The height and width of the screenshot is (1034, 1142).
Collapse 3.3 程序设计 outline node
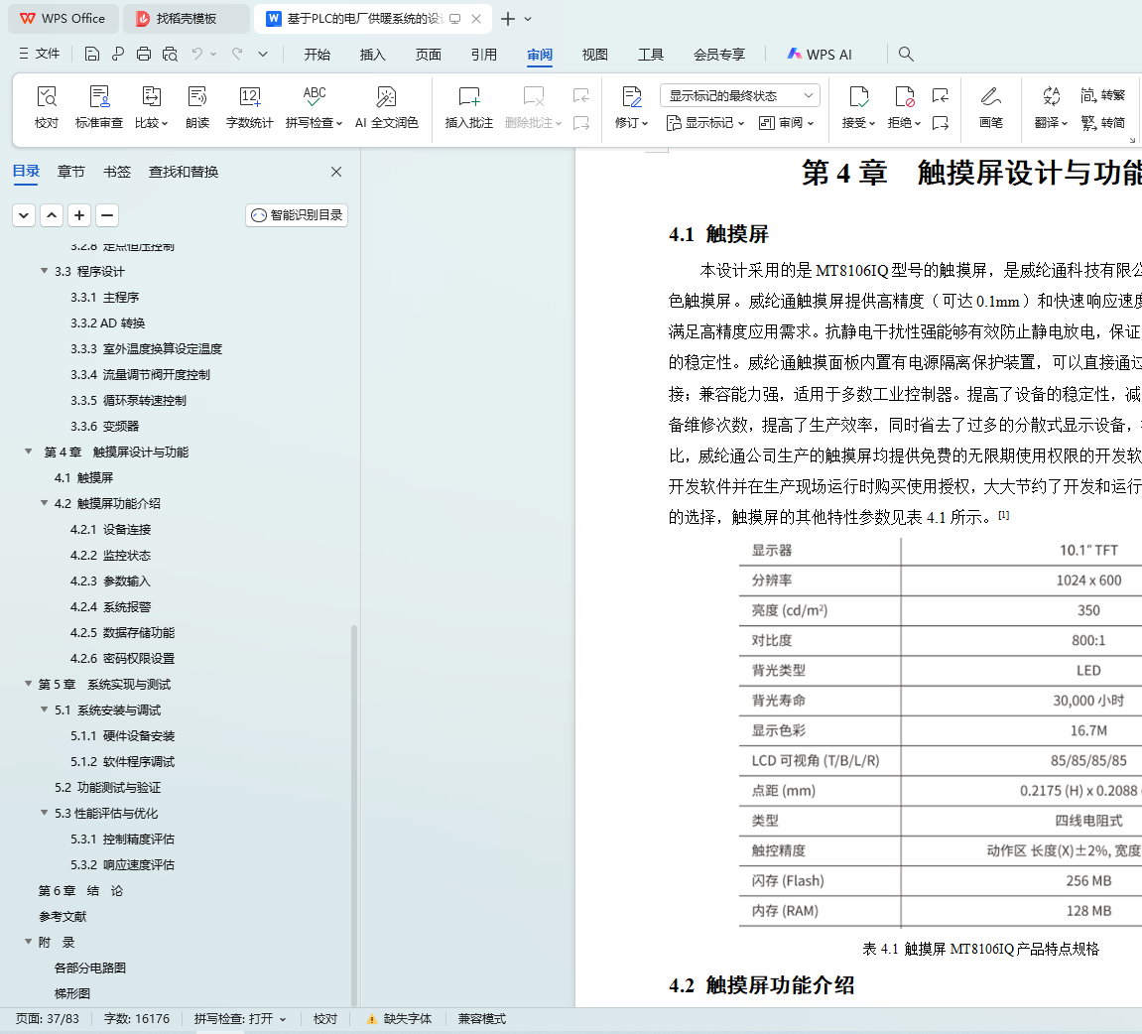click(45, 271)
